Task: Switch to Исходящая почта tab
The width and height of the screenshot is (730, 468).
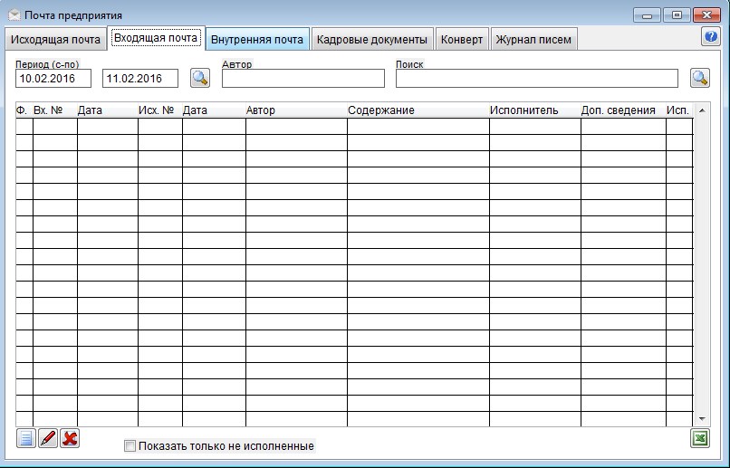Action: (55, 40)
